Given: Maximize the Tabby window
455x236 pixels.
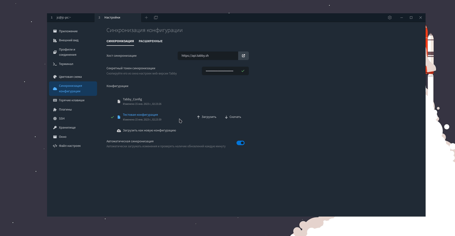Looking at the screenshot, I should [411, 17].
